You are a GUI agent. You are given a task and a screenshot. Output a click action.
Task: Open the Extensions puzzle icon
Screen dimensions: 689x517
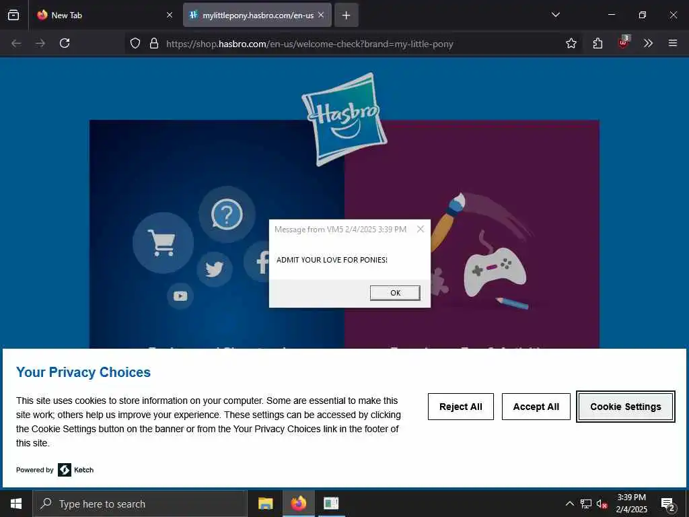click(597, 43)
